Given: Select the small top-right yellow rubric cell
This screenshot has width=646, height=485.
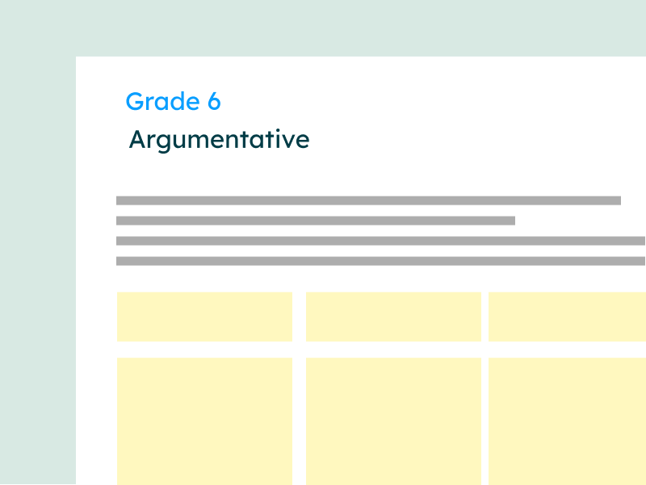Looking at the screenshot, I should click(x=567, y=316).
